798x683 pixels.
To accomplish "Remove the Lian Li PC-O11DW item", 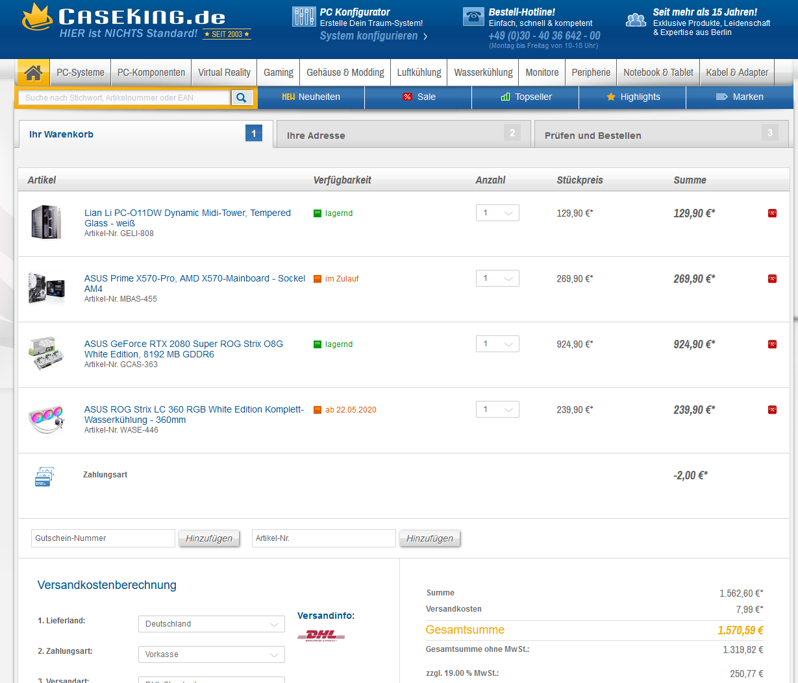I will click(x=772, y=213).
